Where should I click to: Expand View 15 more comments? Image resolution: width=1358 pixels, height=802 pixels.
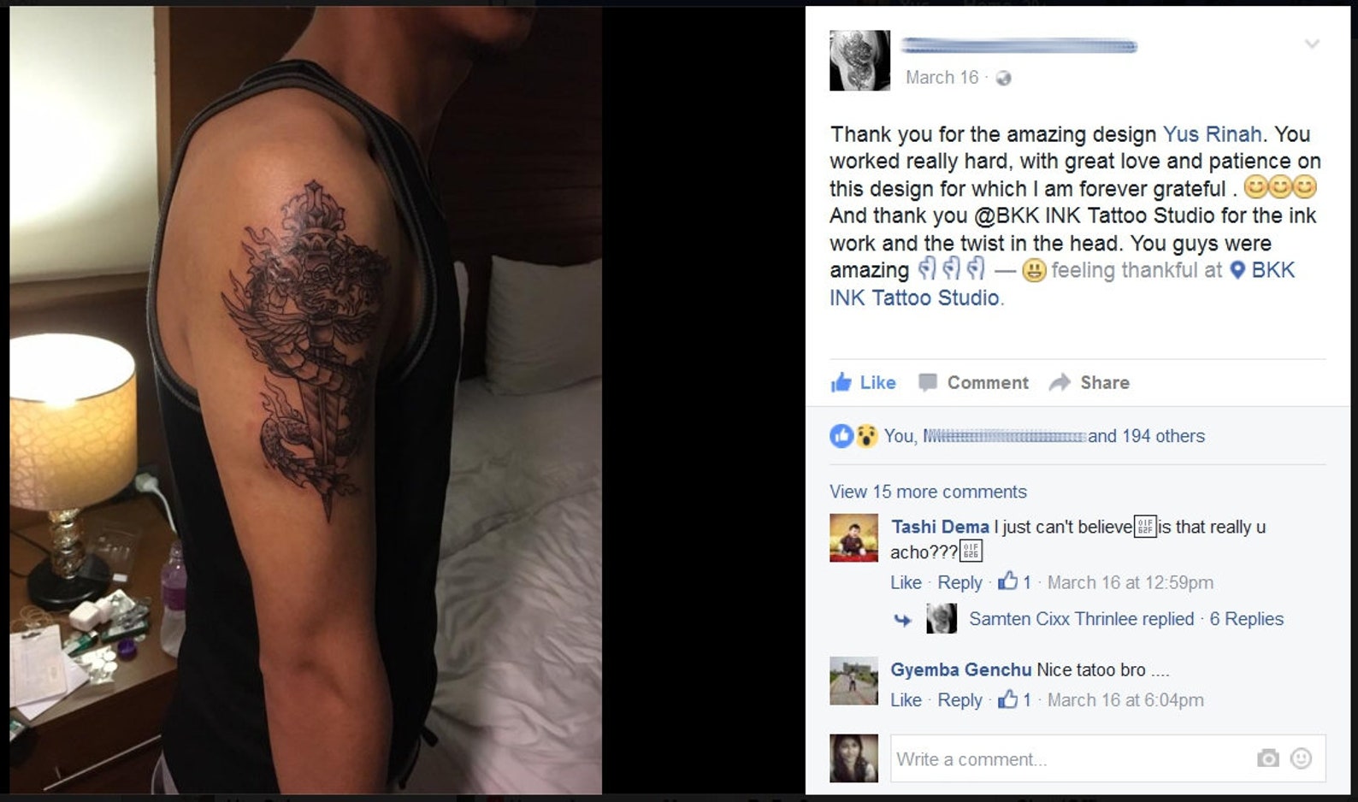click(x=928, y=492)
